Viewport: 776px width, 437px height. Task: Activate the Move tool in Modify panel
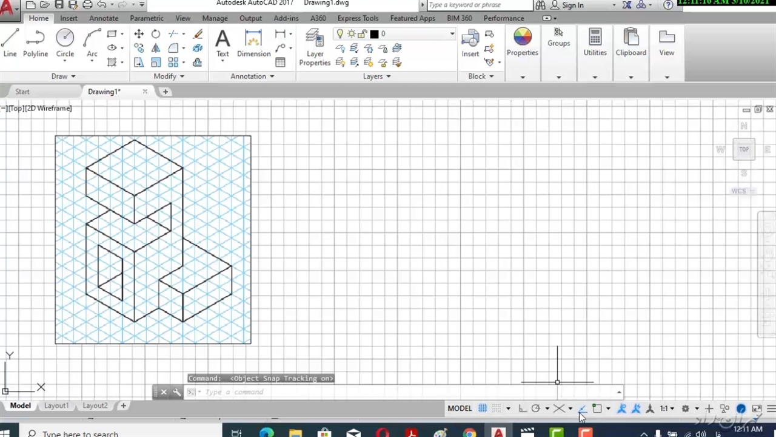pos(139,34)
